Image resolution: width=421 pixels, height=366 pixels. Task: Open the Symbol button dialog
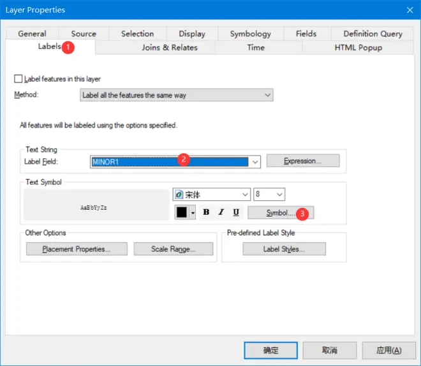click(x=281, y=213)
